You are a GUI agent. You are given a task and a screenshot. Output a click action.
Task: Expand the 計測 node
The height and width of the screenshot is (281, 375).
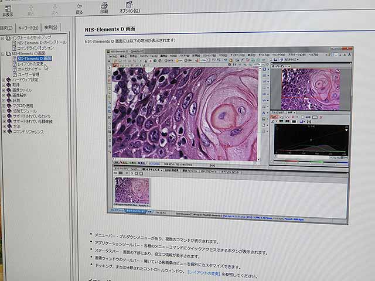[x=4, y=101]
